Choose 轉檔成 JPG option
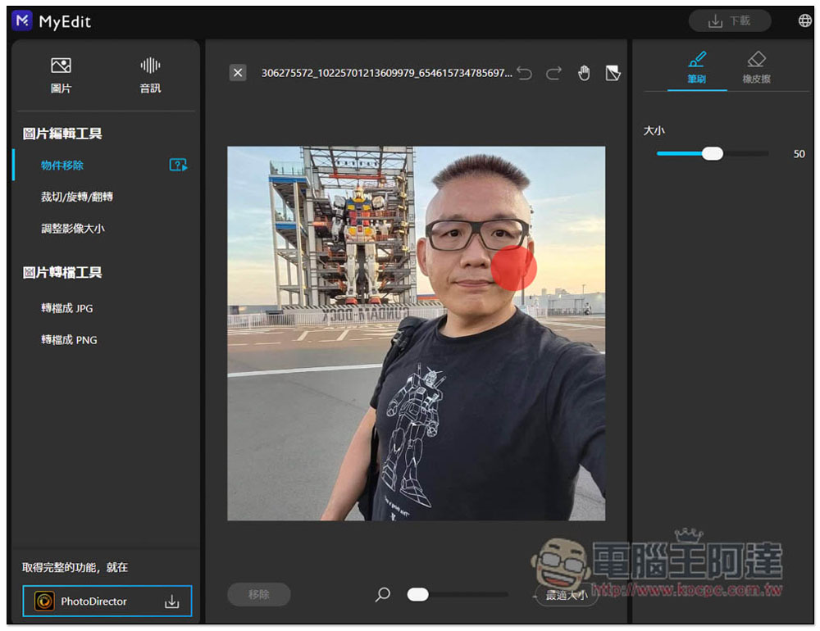The image size is (820, 631). [67, 308]
